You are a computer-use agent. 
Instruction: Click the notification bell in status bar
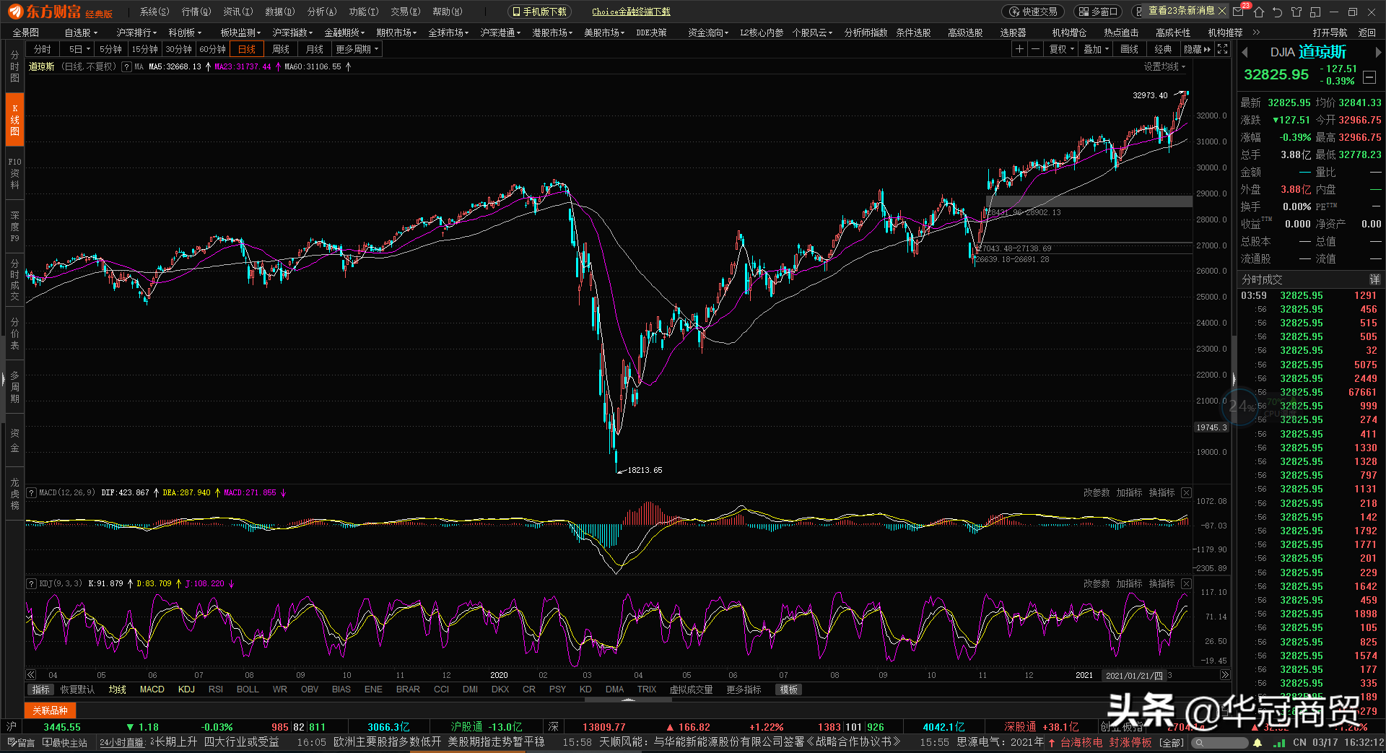[1258, 742]
